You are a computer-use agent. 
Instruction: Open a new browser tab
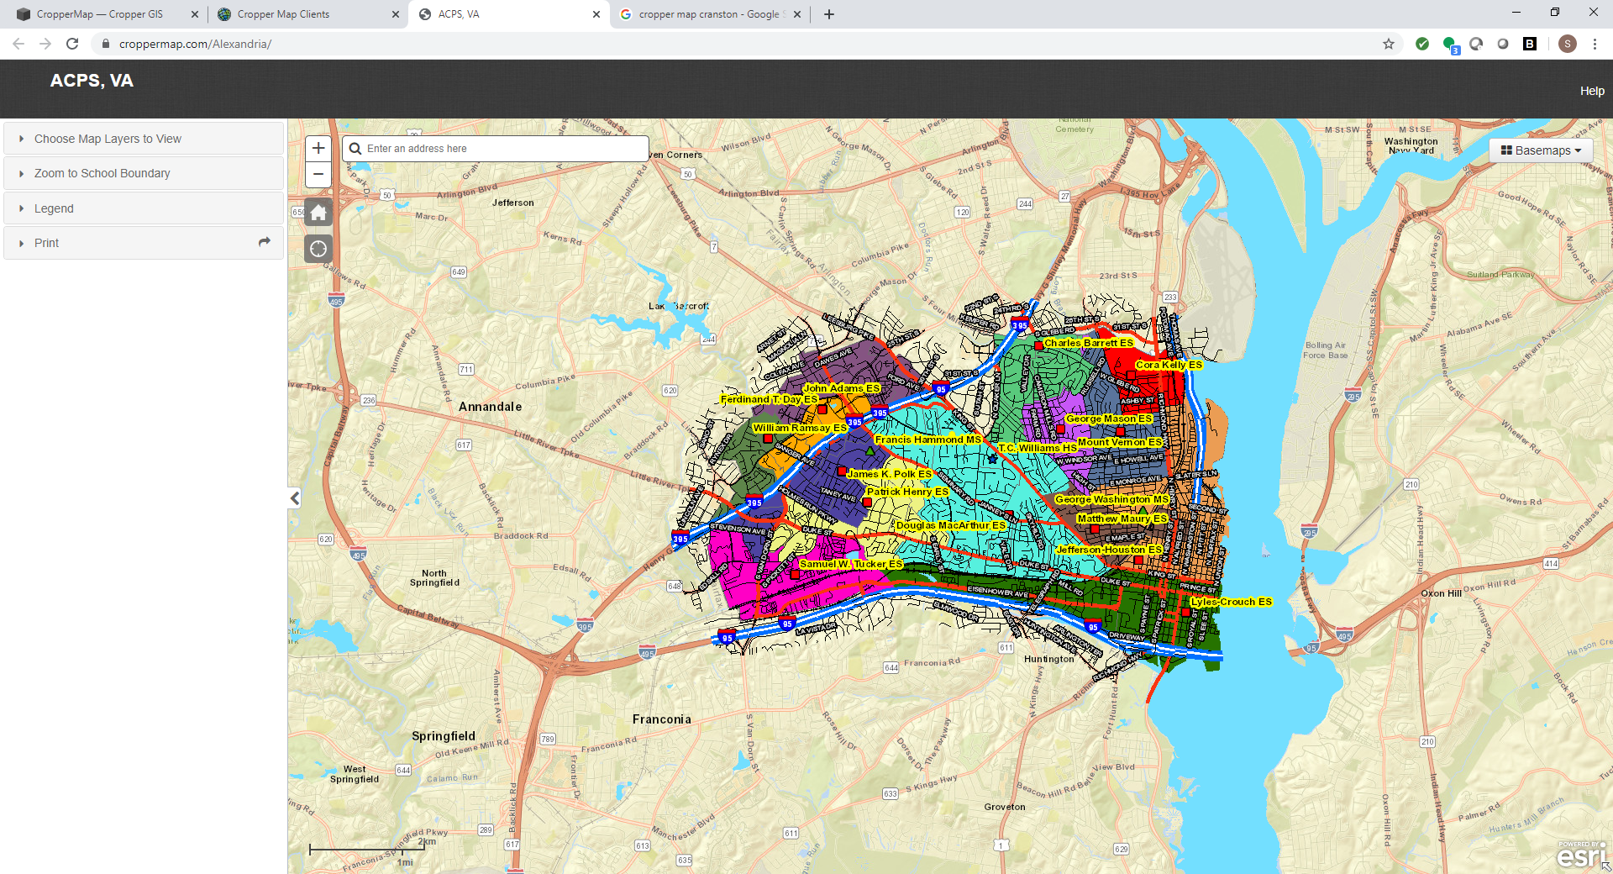click(829, 14)
